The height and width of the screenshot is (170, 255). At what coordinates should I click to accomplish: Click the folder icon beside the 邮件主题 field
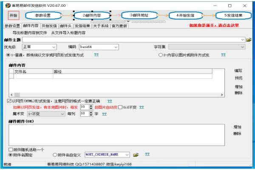249,40
